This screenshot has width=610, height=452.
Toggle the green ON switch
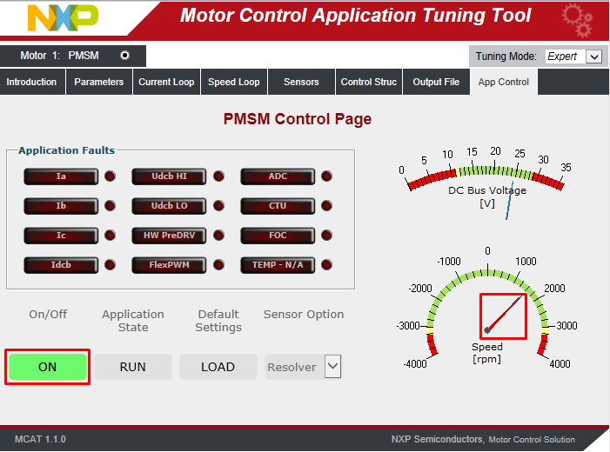click(x=48, y=367)
